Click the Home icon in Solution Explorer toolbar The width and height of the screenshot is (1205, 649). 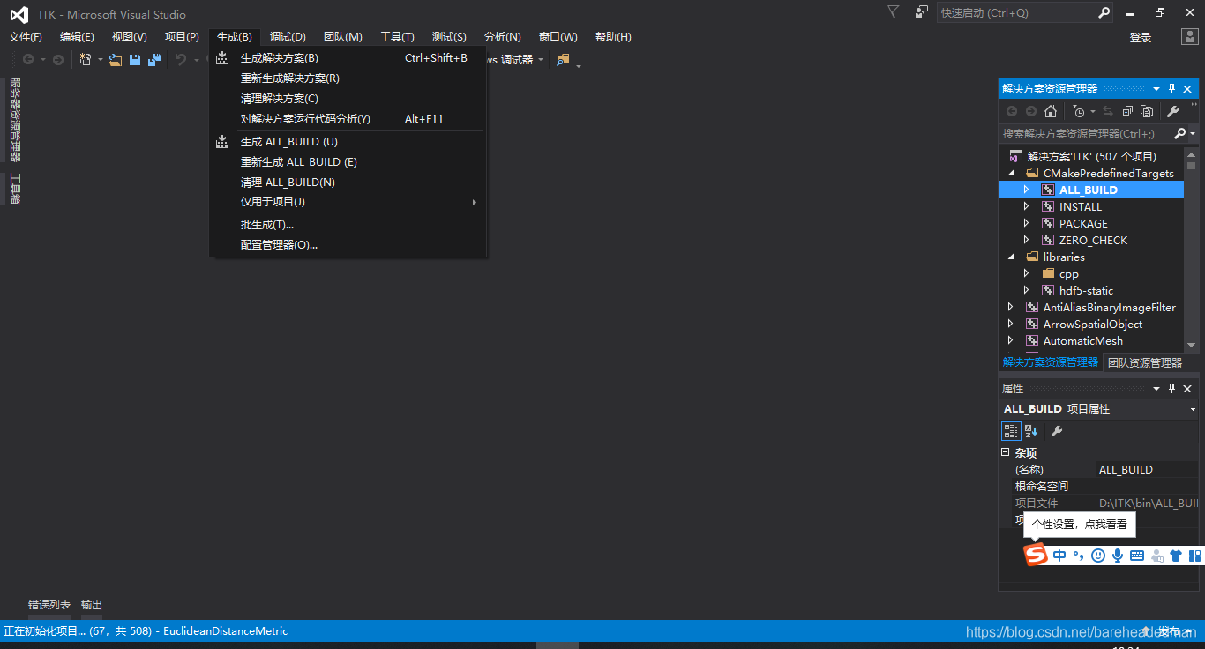point(1050,111)
